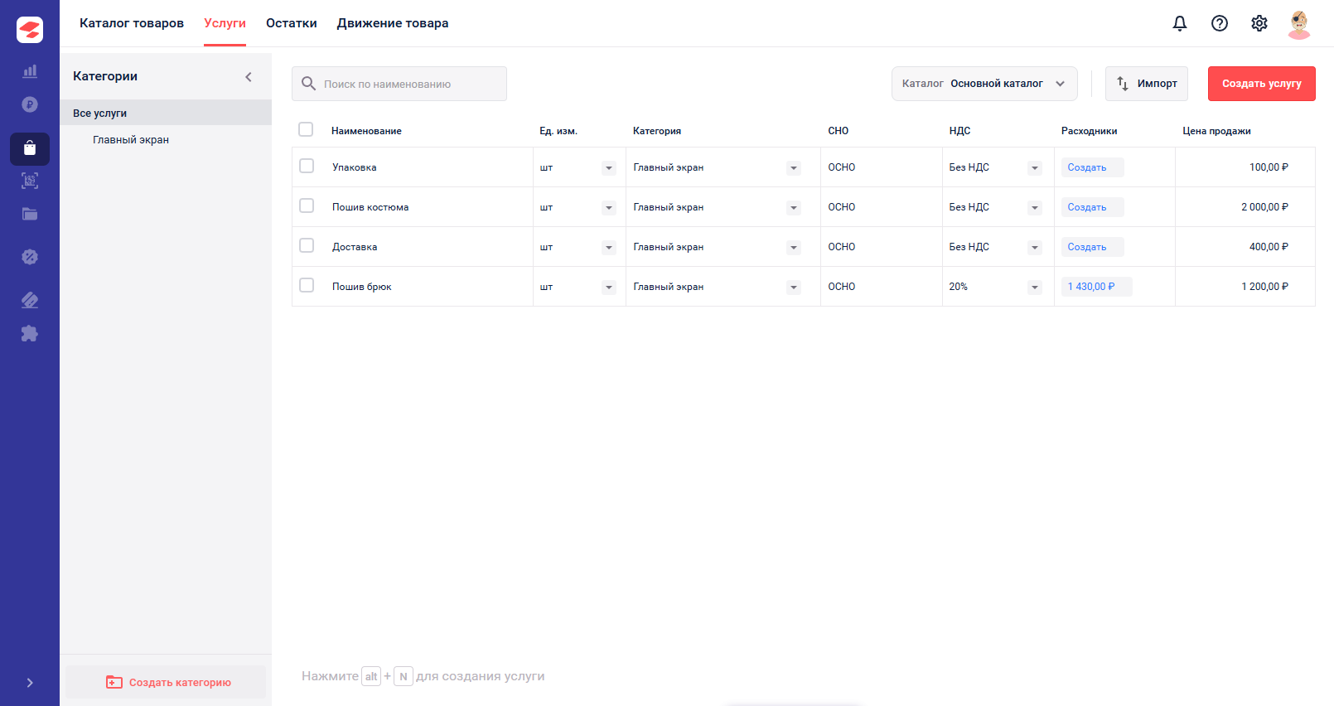Open settings gear in the top bar
This screenshot has height=706, width=1334.
point(1259,23)
